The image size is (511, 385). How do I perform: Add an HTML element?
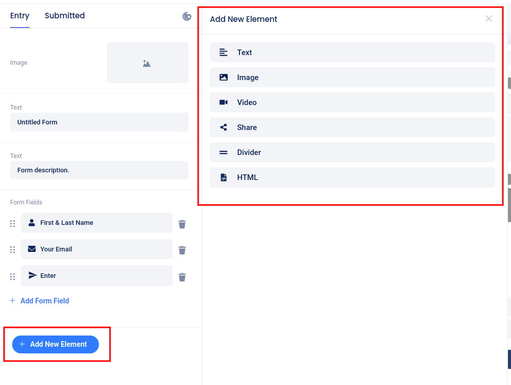352,177
